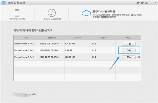Click the iCloud cloud icon

click(x=86, y=13)
